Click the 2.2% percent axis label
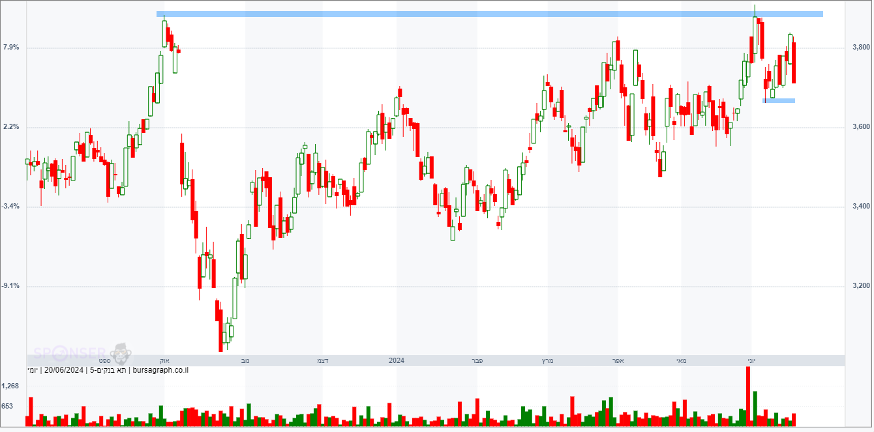 [11, 127]
